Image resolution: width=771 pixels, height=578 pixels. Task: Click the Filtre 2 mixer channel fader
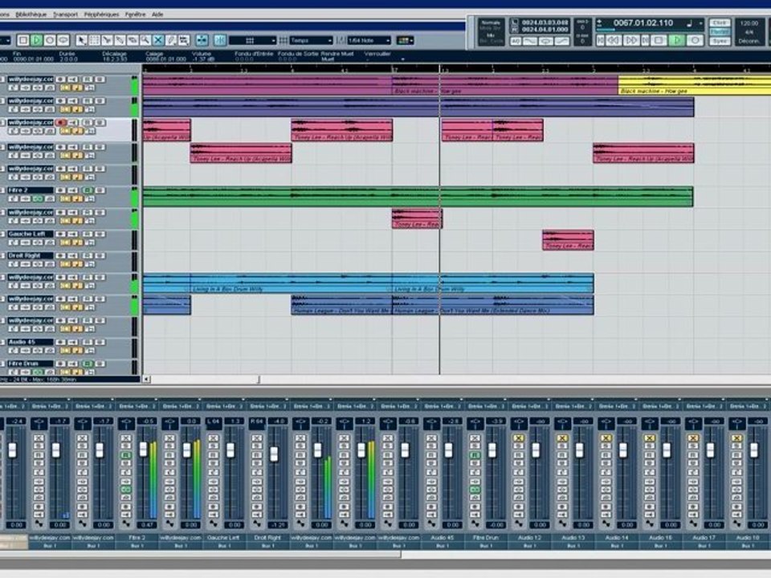click(x=143, y=449)
